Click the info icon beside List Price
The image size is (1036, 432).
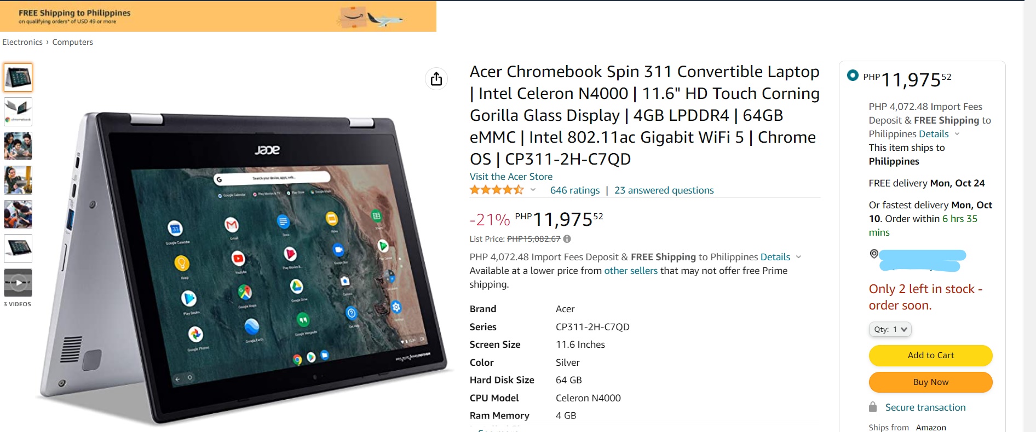[567, 239]
